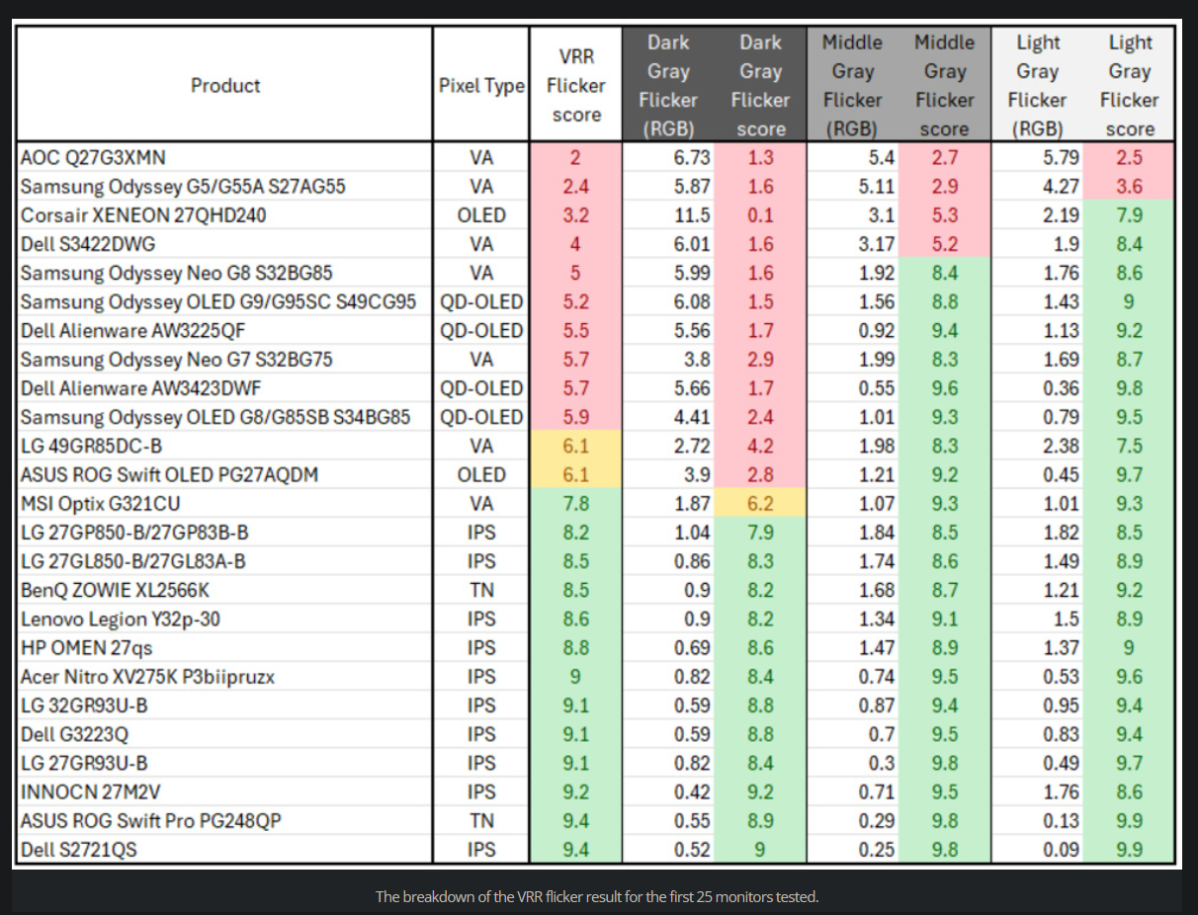Screen dimensions: 1198x915
Task: Click the Product column header
Action: pos(225,86)
